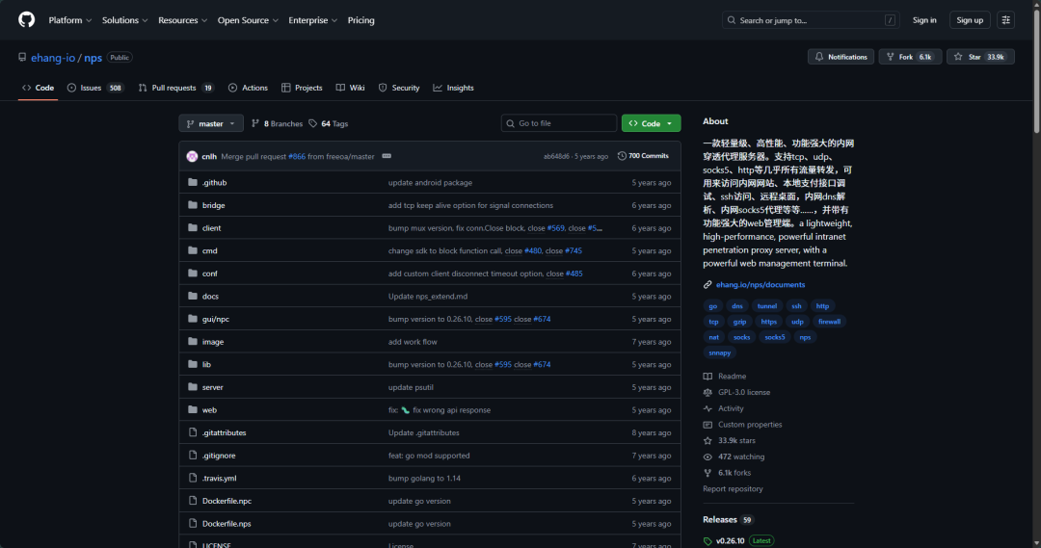Open the 64 Tags list
Screen dimensions: 1041x548
pos(329,123)
